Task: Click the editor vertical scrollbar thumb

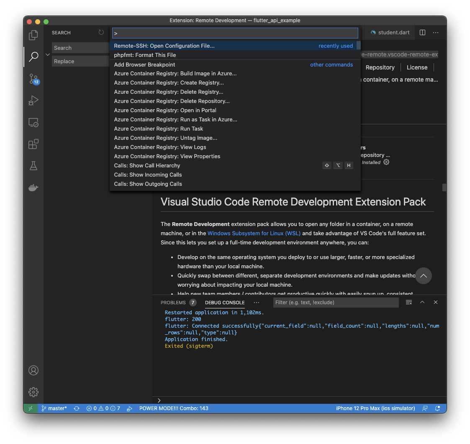Action: (x=444, y=187)
